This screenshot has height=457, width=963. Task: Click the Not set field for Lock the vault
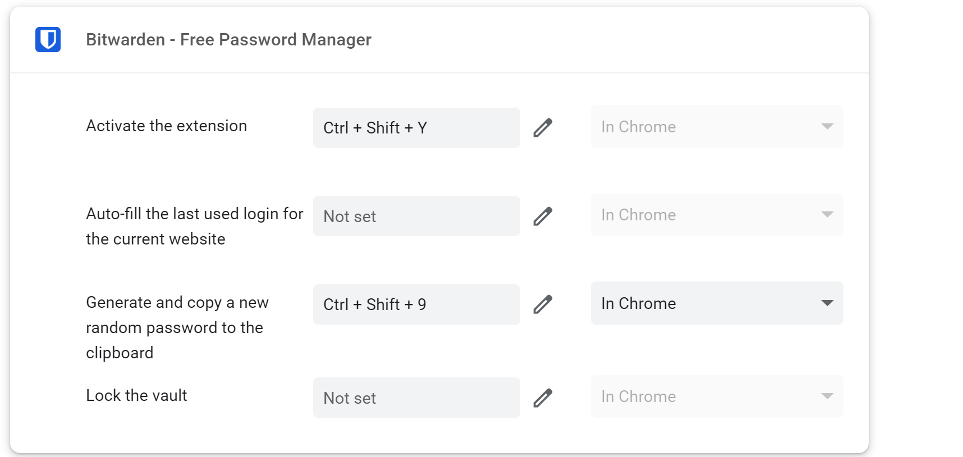coord(416,398)
